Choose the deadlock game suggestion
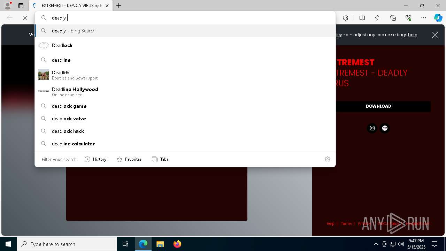The width and height of the screenshot is (446, 251). pos(185,106)
